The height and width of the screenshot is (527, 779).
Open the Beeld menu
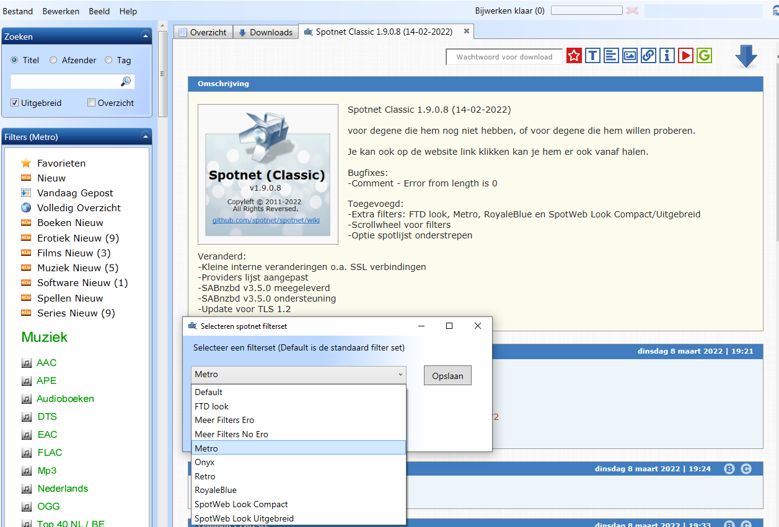pyautogui.click(x=99, y=11)
